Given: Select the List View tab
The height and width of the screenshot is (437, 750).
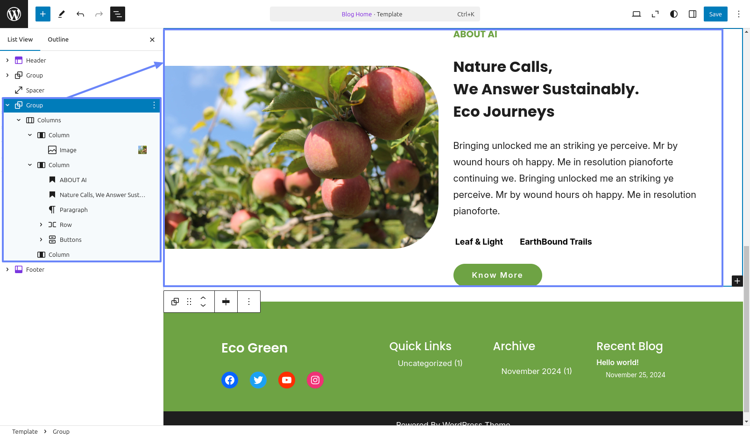Looking at the screenshot, I should 20,40.
